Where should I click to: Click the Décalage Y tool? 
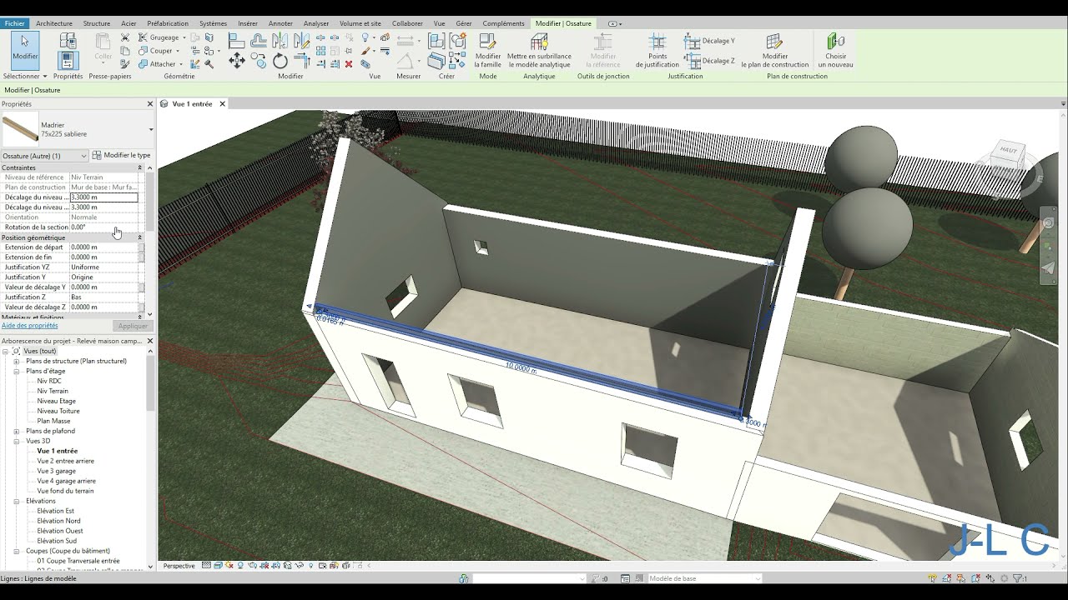click(x=709, y=41)
